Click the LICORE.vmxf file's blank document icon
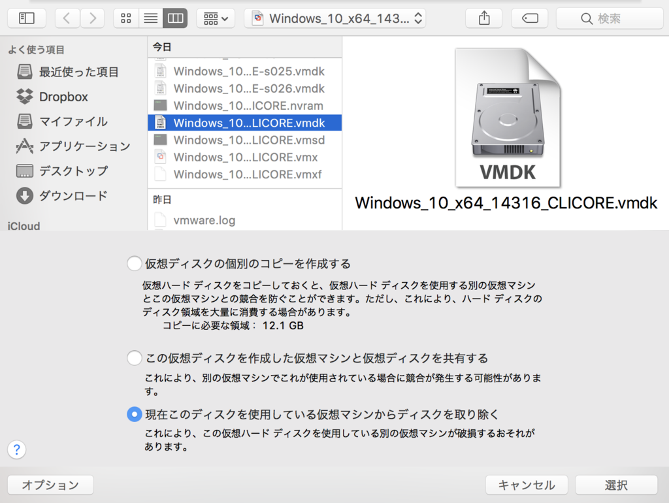Image resolution: width=669 pixels, height=503 pixels. 161,174
